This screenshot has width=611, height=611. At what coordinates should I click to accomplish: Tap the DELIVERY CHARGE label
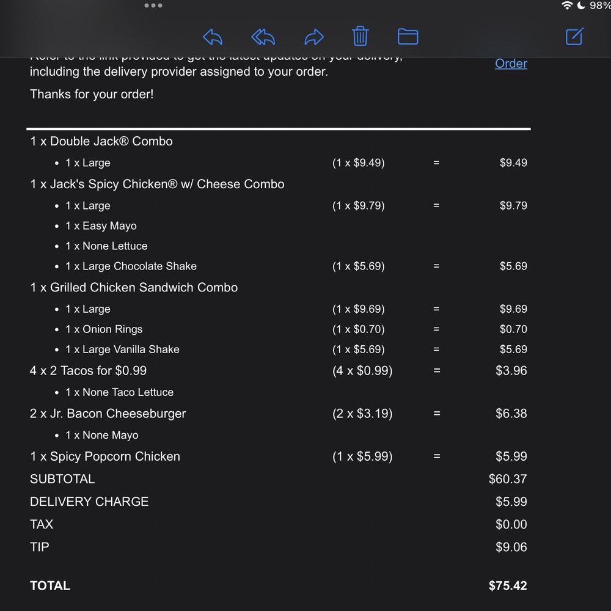coord(89,502)
